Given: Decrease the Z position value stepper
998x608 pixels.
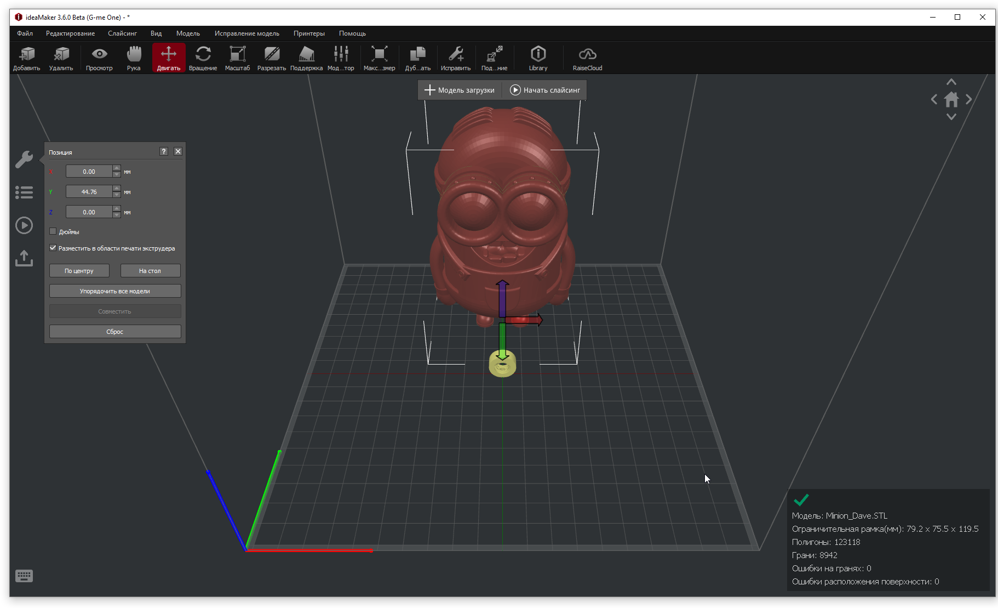Looking at the screenshot, I should (x=116, y=215).
